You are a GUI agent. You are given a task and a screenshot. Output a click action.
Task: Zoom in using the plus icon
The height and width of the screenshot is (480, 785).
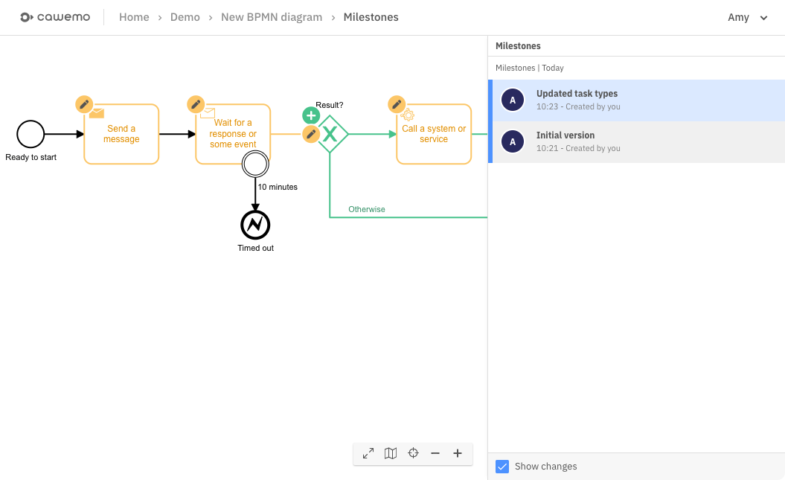458,453
